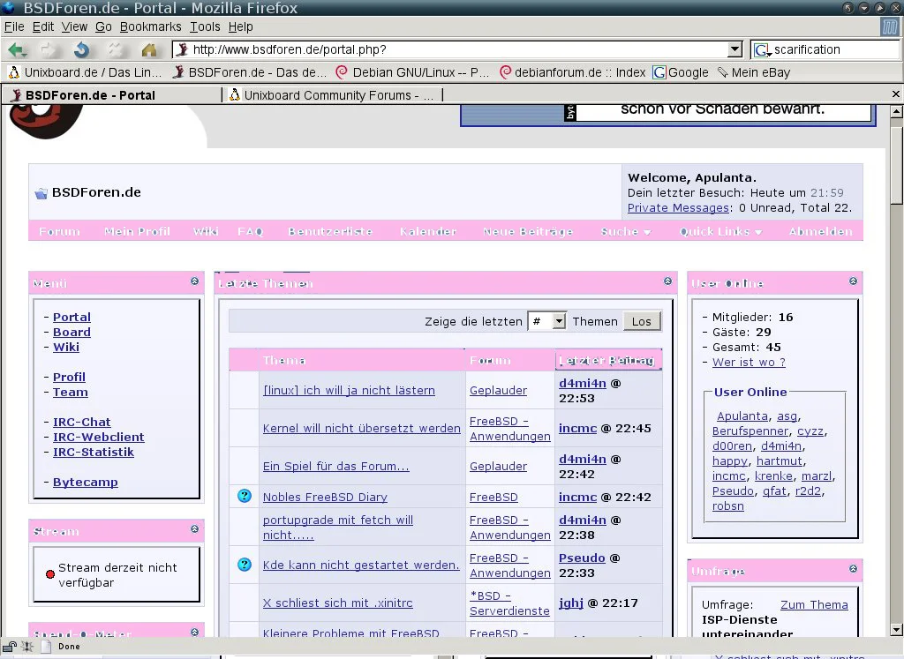Open Kalender in forum navbar

428,231
